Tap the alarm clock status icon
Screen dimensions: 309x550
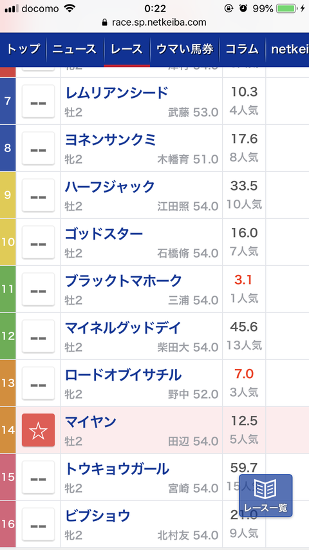[243, 8]
